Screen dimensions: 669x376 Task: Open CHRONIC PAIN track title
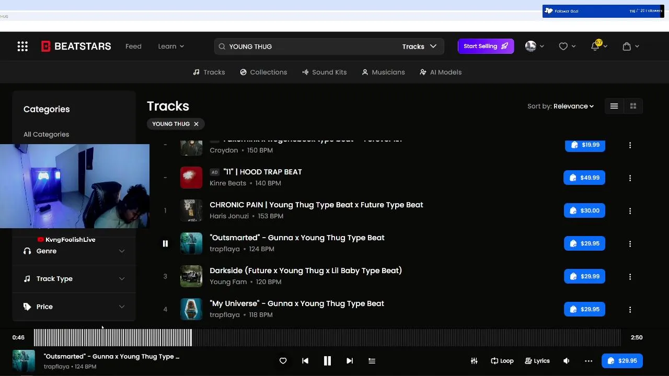point(316,205)
